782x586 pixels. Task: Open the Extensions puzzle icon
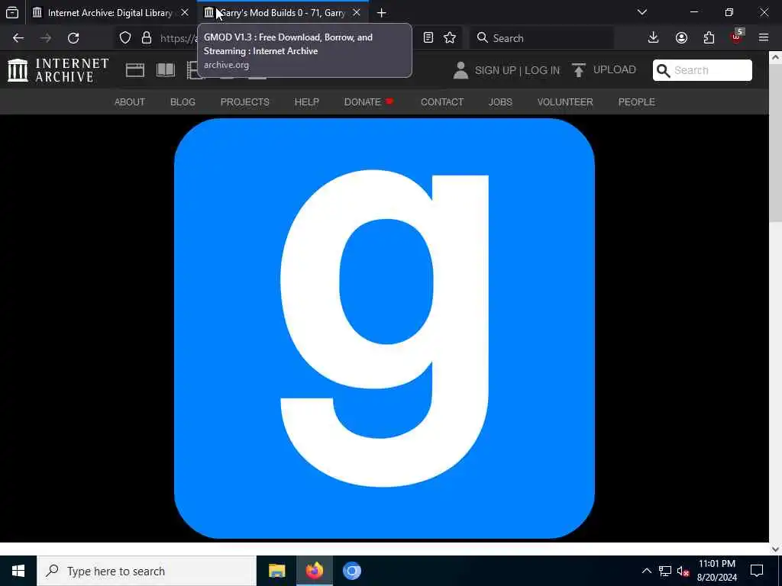click(709, 38)
